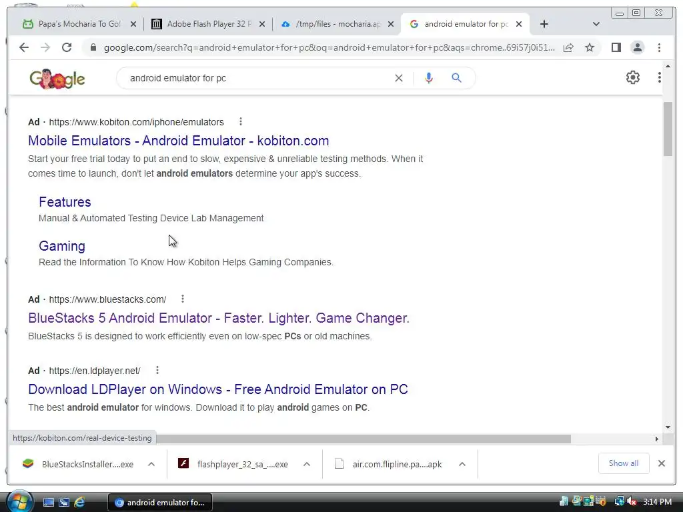Reload the current page

coord(67,47)
